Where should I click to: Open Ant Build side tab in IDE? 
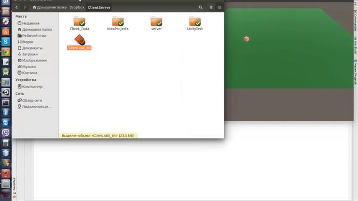356,46
